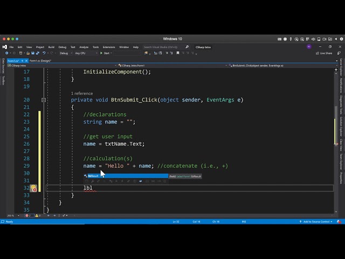Collapse the BtnSubmit_Click method outline
Screen dimensions: 345x259
pyautogui.click(x=44, y=100)
